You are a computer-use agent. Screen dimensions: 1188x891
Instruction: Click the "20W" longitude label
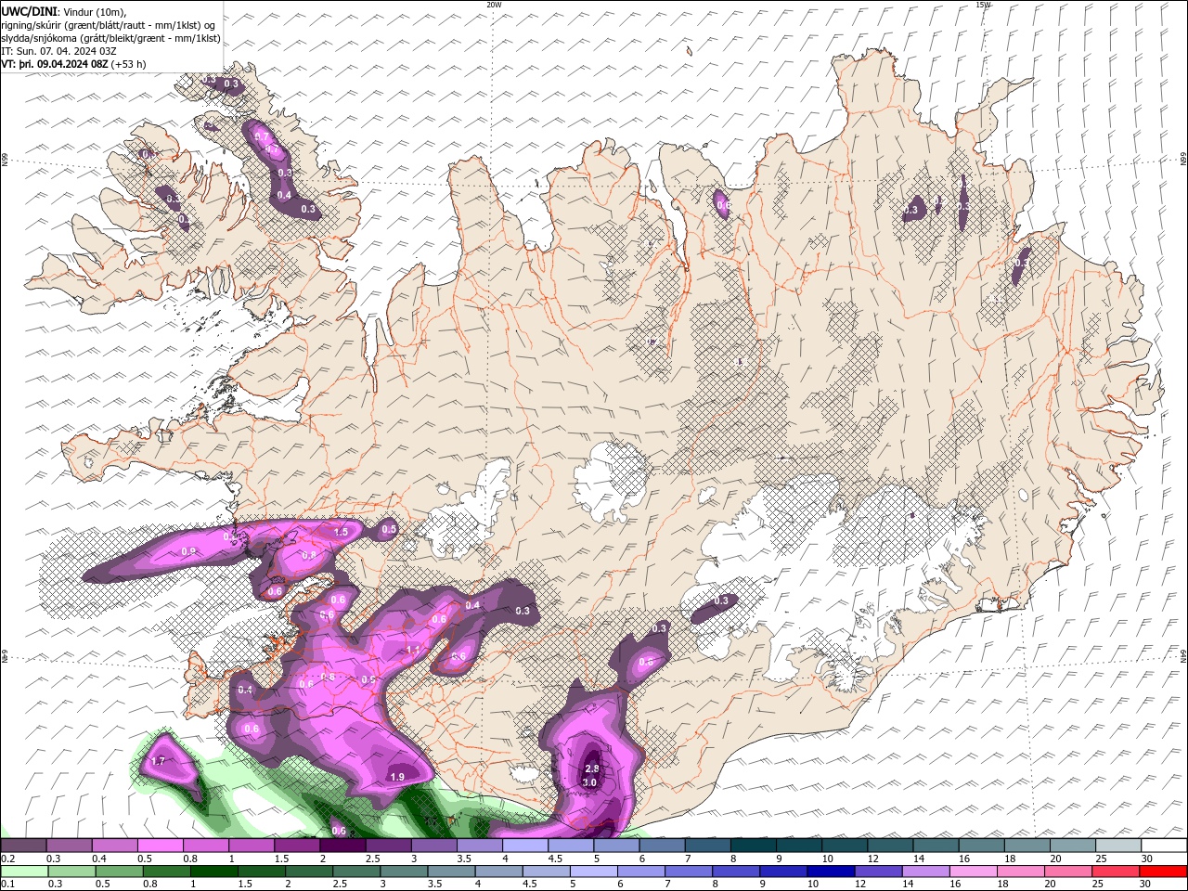click(x=494, y=5)
